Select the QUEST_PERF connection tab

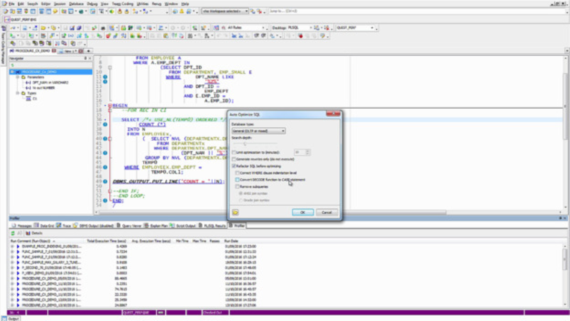coord(21,20)
